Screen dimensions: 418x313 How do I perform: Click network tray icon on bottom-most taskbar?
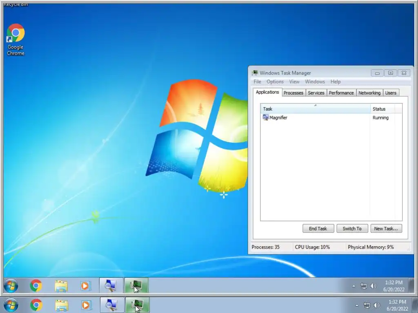coord(367,305)
